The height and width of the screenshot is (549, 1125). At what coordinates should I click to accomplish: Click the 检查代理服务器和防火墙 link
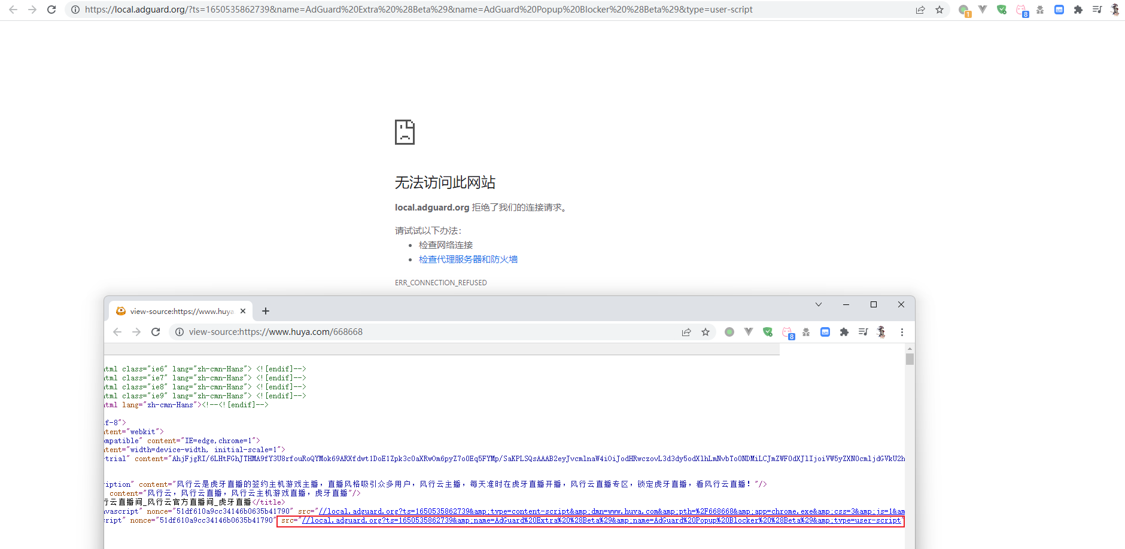pyautogui.click(x=469, y=259)
